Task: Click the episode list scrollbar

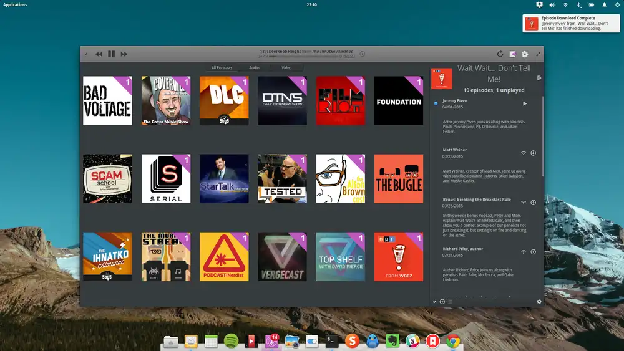Action: [x=542, y=137]
